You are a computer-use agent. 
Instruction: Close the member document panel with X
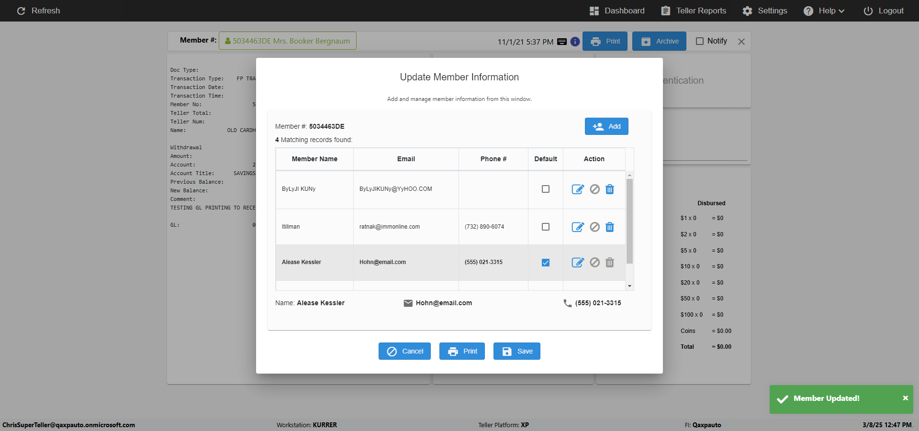741,42
